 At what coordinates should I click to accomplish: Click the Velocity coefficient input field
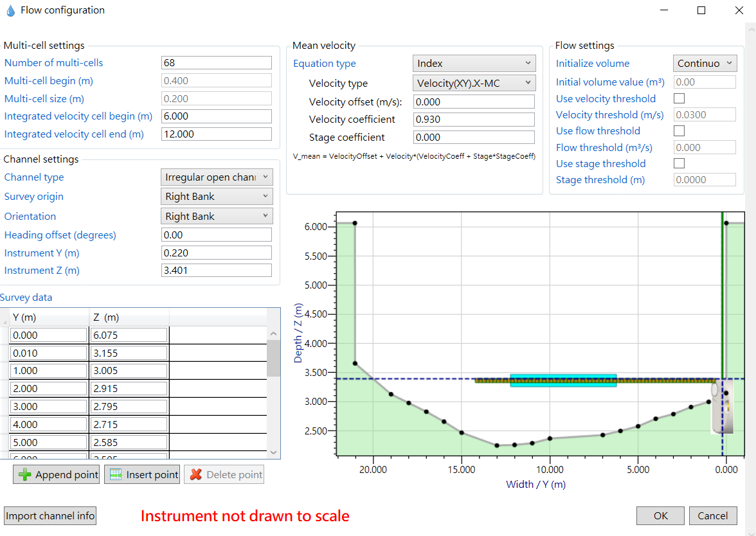click(x=474, y=120)
